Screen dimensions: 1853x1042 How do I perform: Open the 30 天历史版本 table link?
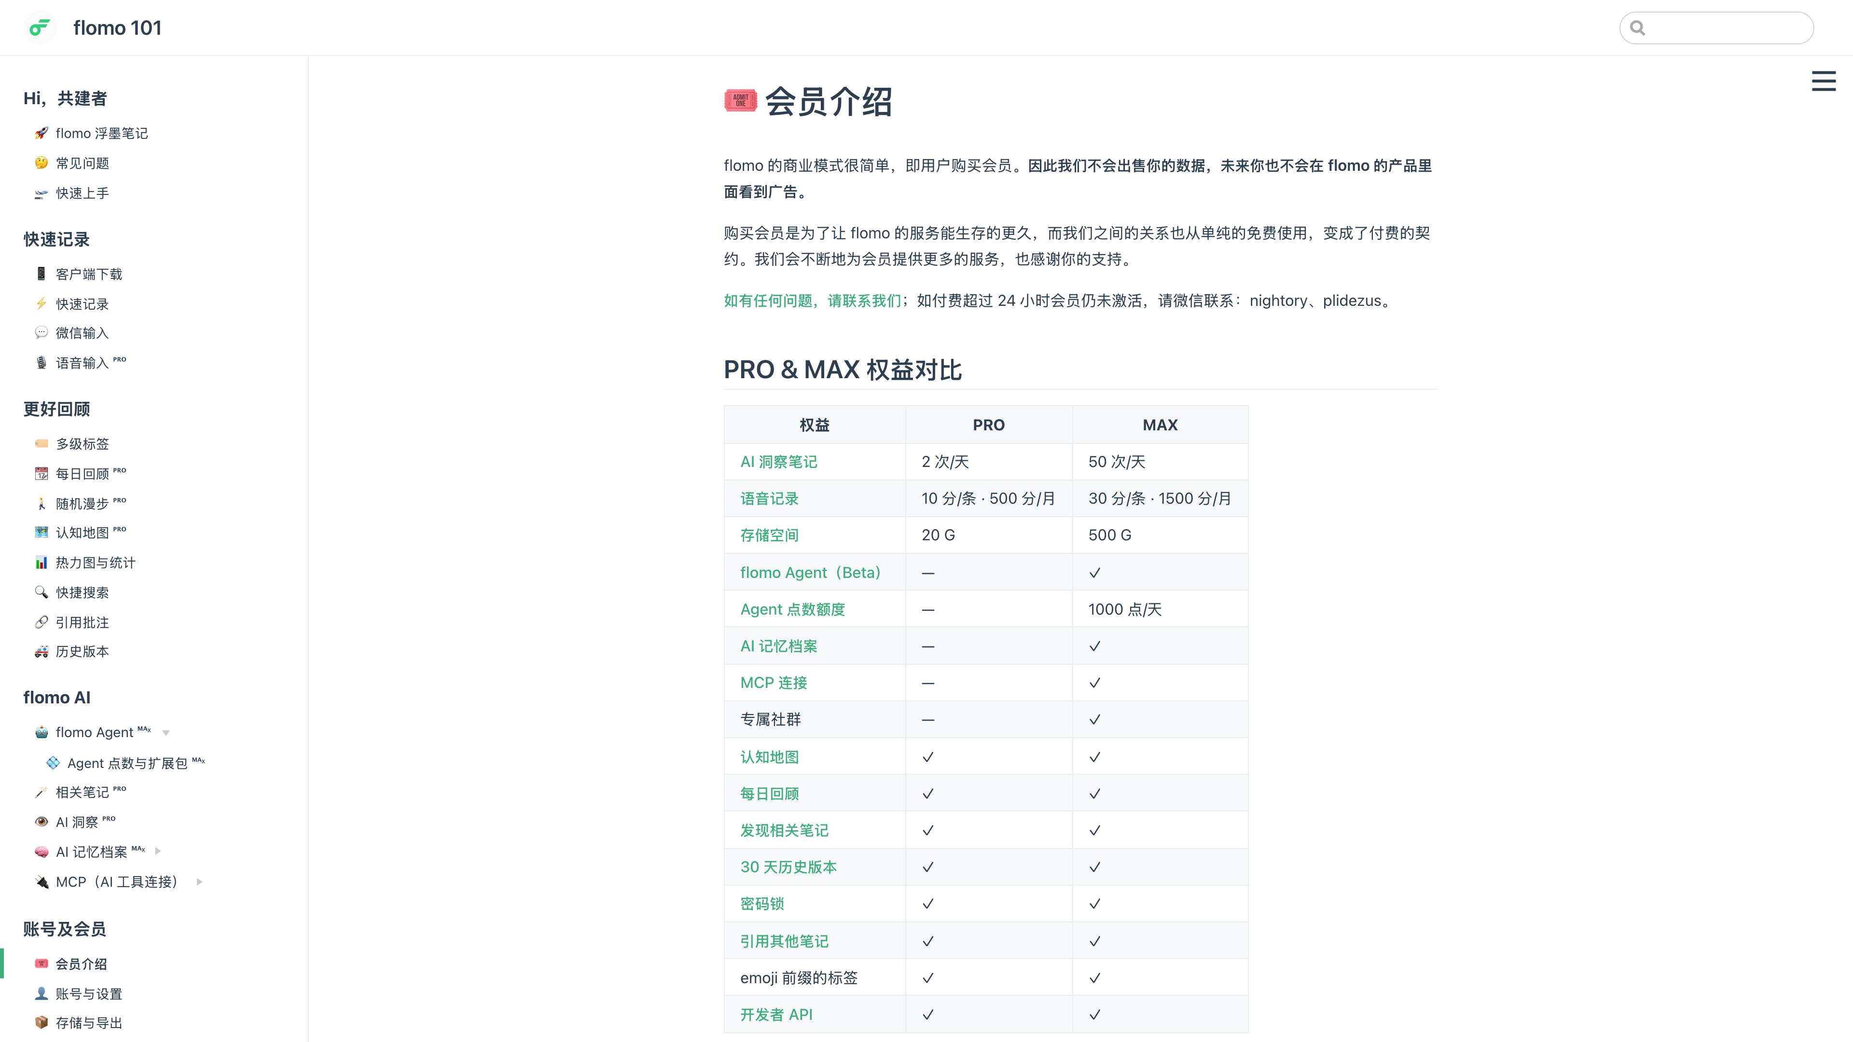point(788,867)
